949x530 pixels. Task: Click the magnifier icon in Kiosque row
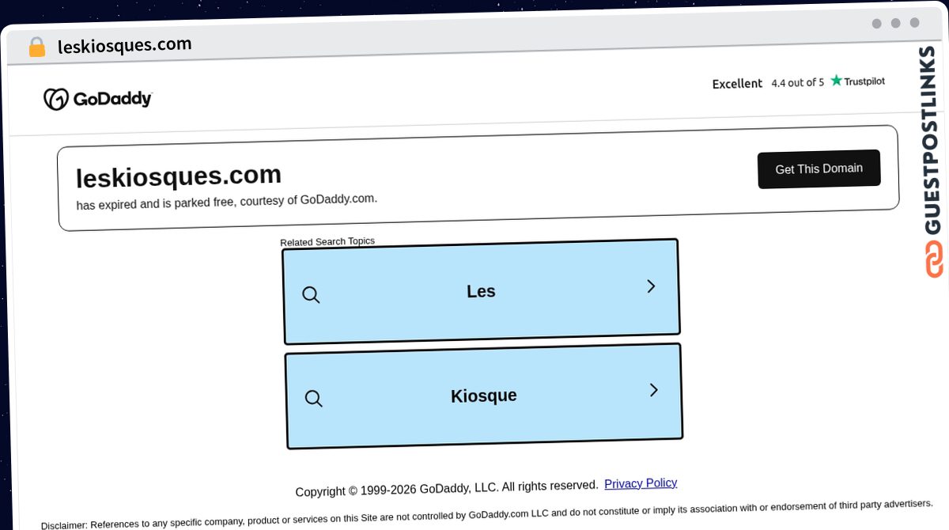313,399
